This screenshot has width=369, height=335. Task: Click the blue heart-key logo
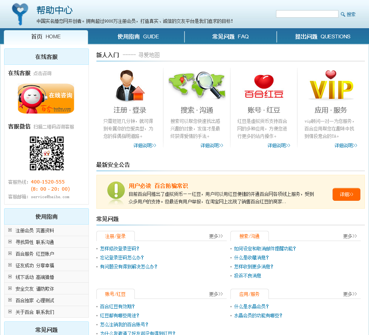tap(20, 14)
